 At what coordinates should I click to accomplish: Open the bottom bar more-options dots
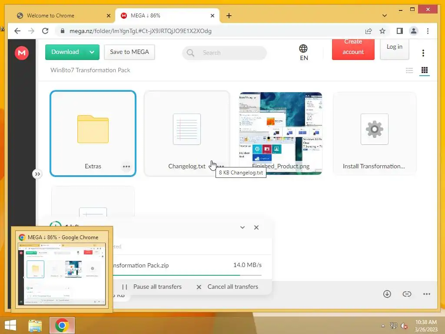point(427,294)
